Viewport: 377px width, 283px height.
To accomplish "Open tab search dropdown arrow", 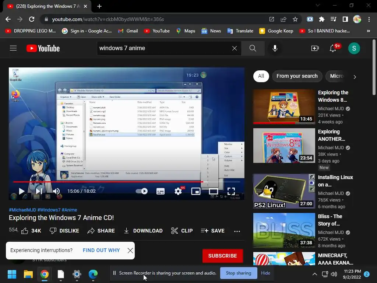I will click(x=318, y=5).
